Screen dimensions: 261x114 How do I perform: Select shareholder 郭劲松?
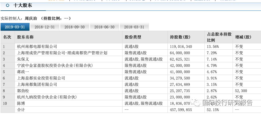[23, 91]
